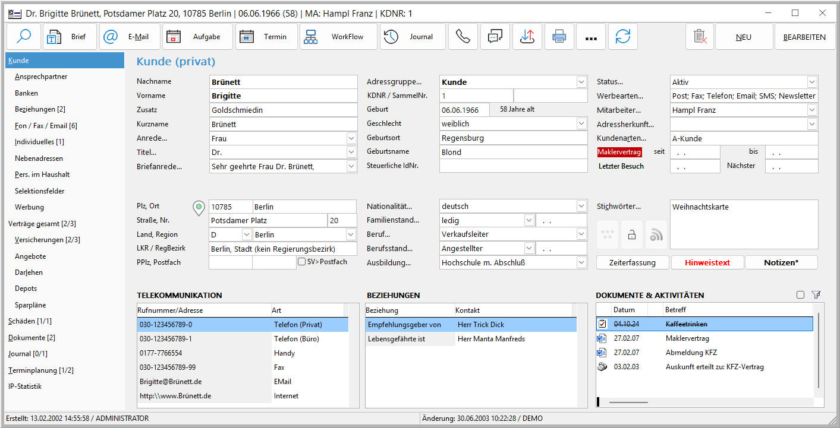Click the printer icon
This screenshot has height=428, width=840.
tap(559, 37)
